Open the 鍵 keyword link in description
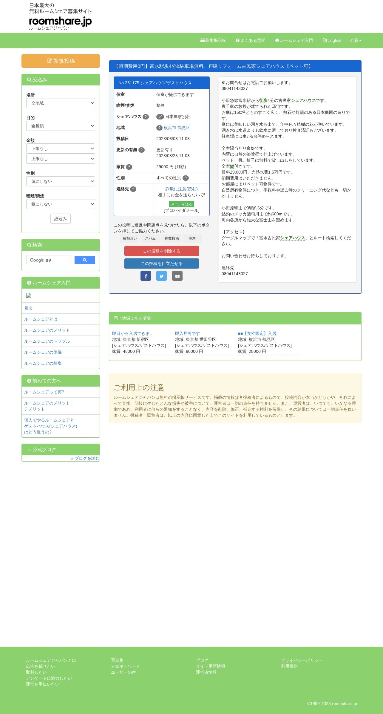This screenshot has width=383, height=714. point(232,166)
